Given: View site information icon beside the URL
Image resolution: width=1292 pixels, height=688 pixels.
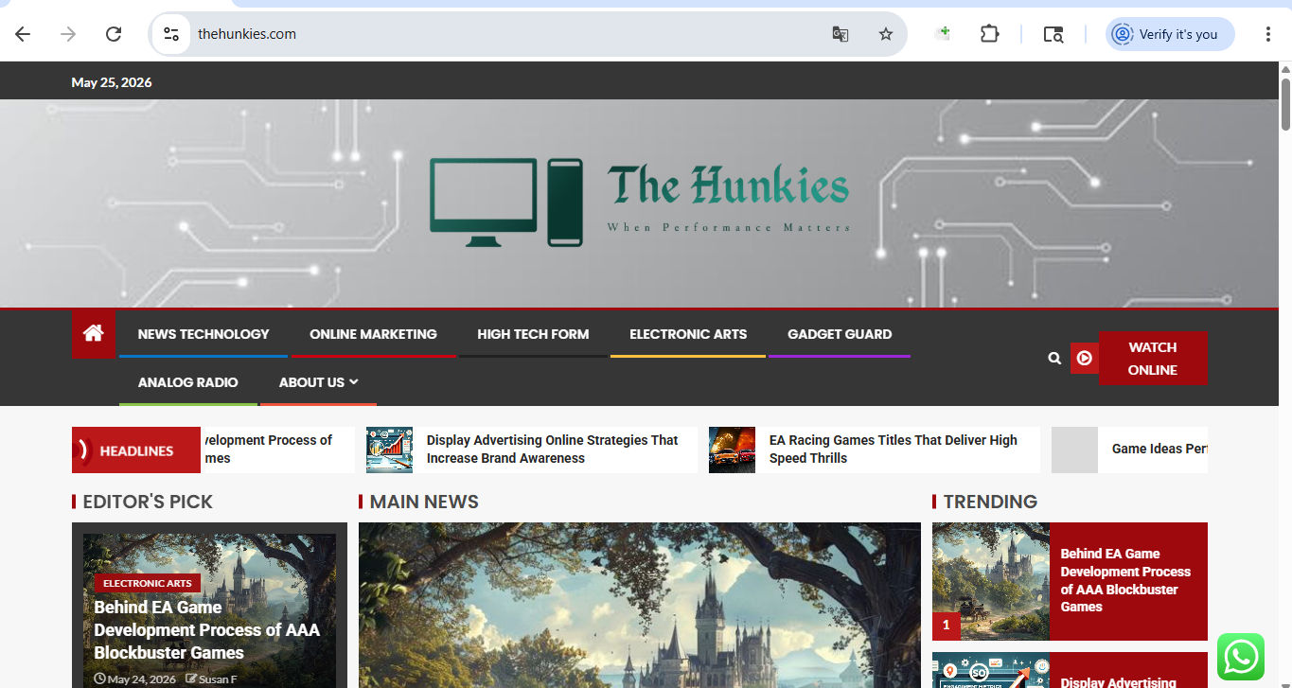Looking at the screenshot, I should 171,34.
